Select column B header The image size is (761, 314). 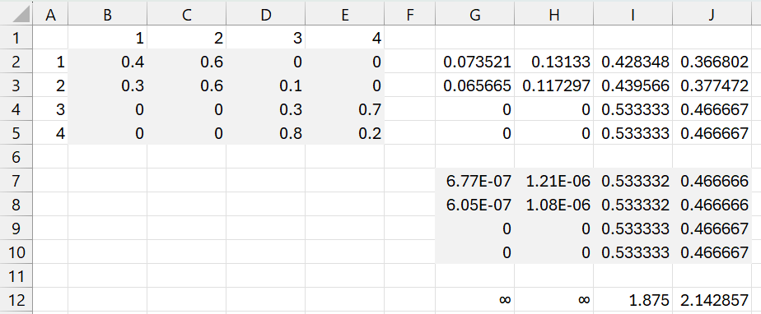point(107,15)
